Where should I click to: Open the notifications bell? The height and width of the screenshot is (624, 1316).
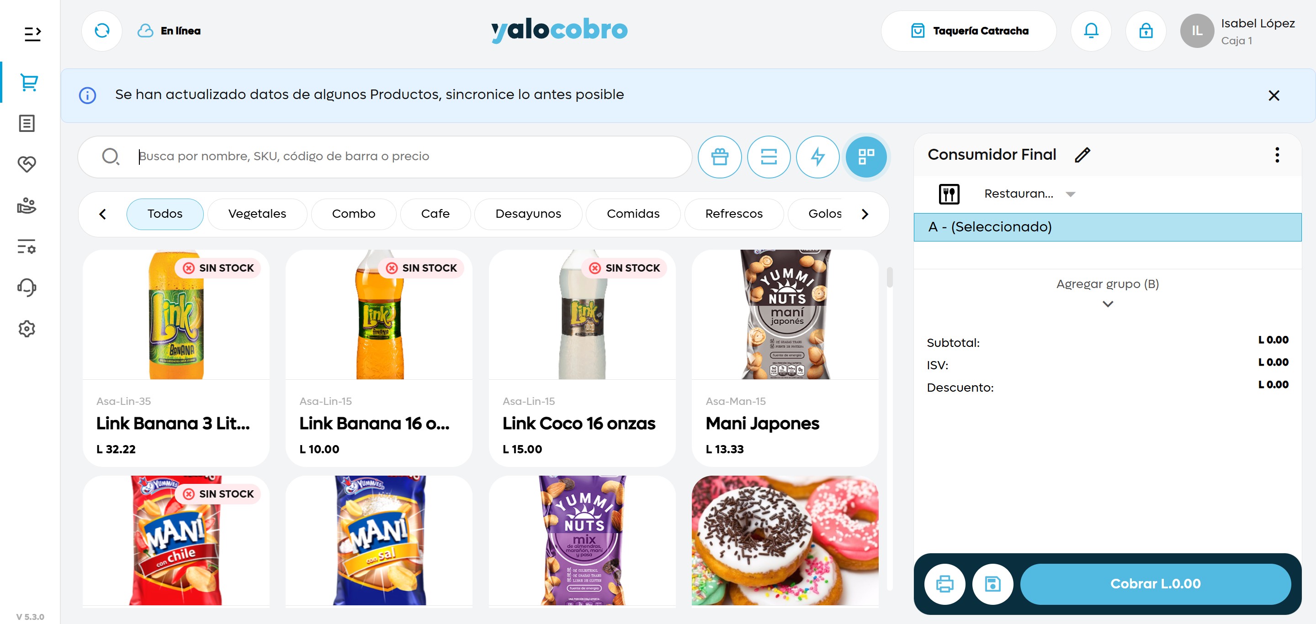click(x=1091, y=31)
